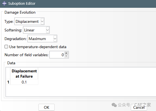The image size is (156, 111).
Task: Click the Suboption Editor title text
Action: point(22,4)
